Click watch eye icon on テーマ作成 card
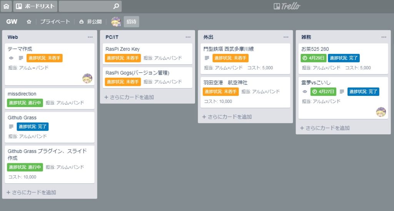 (11, 58)
